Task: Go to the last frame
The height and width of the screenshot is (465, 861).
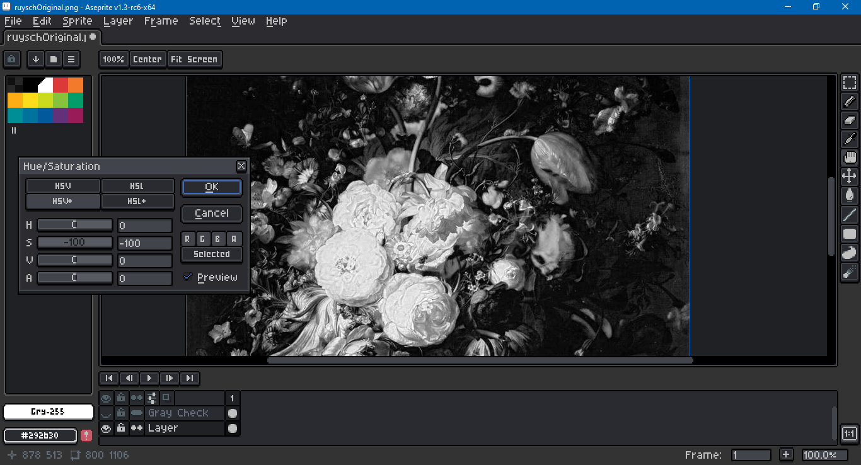Action: [190, 378]
